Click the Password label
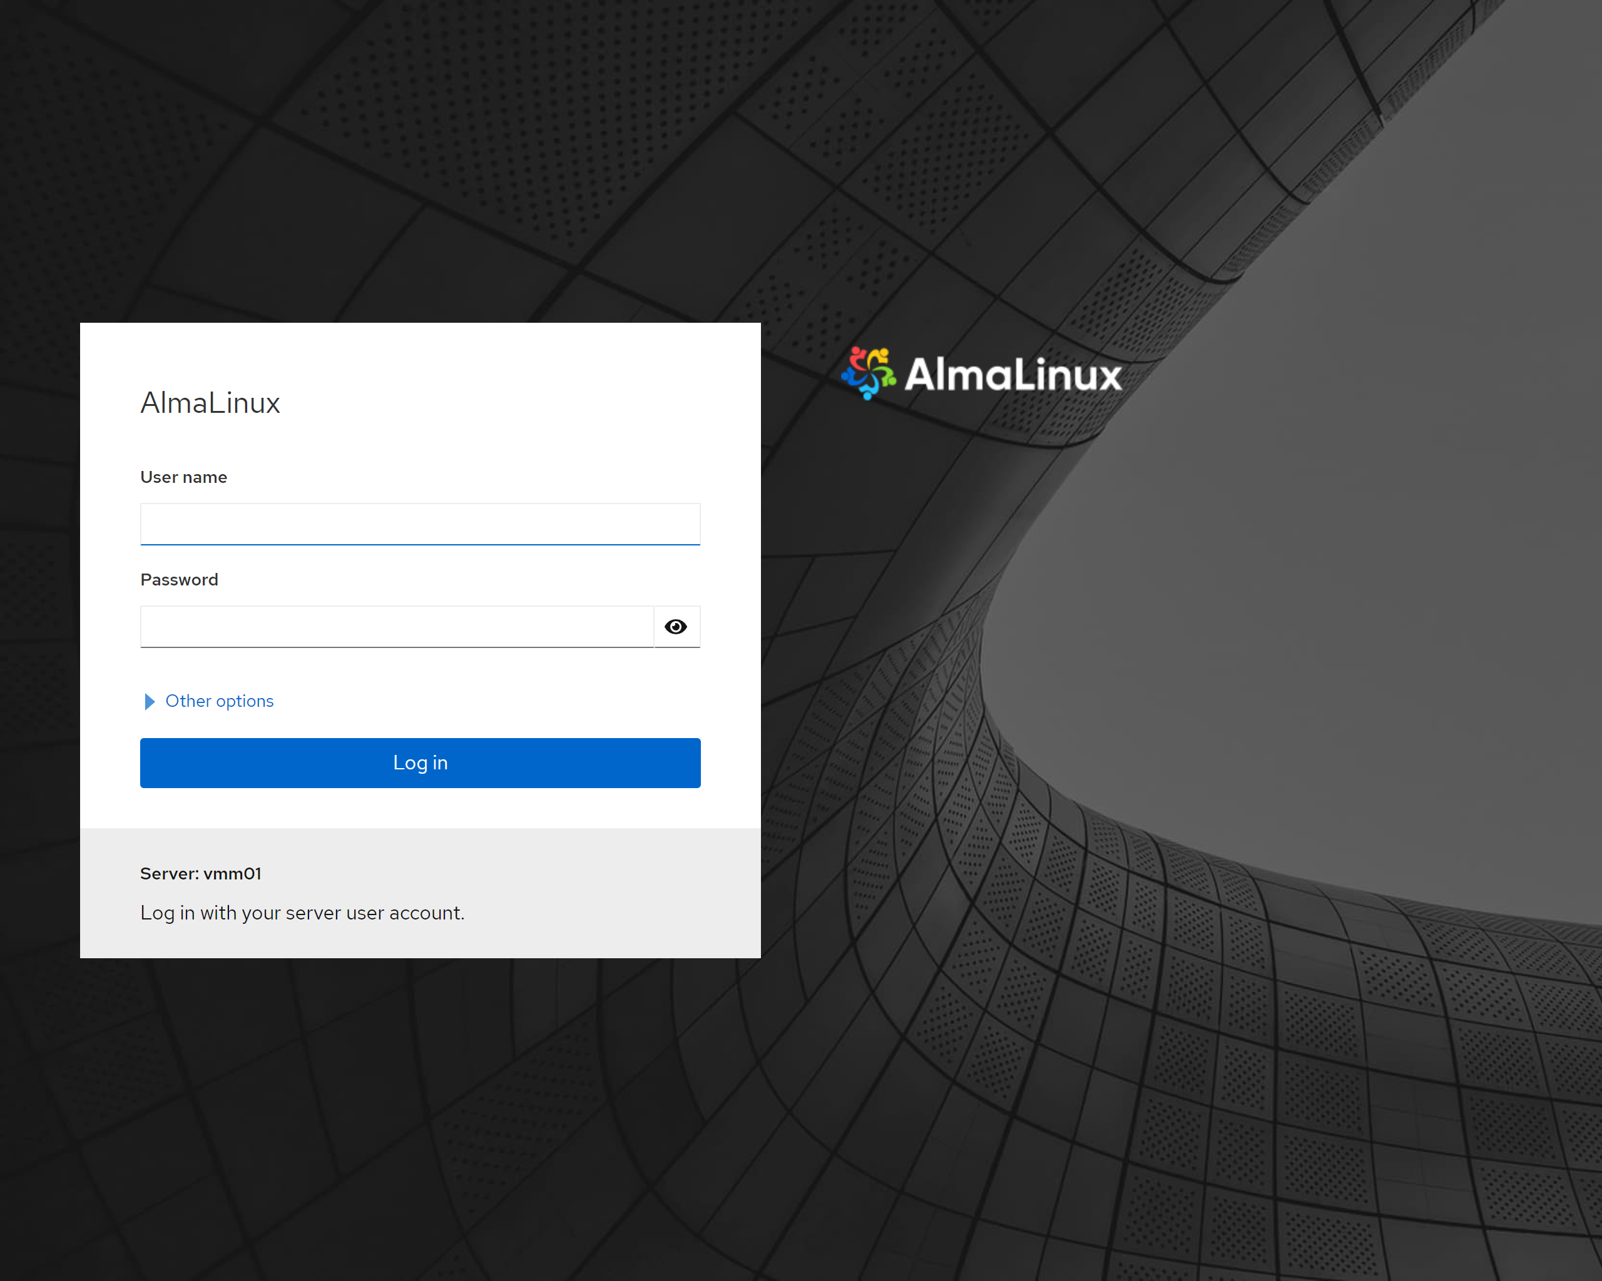This screenshot has height=1281, width=1602. [x=179, y=580]
